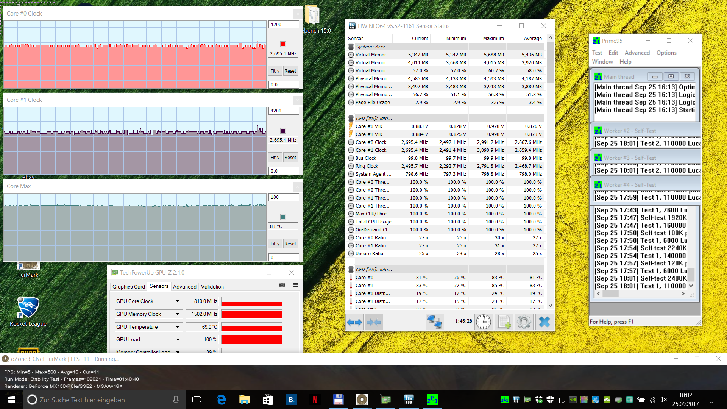Image resolution: width=727 pixels, height=409 pixels.
Task: Open Prime95 Options menu
Action: tap(666, 53)
